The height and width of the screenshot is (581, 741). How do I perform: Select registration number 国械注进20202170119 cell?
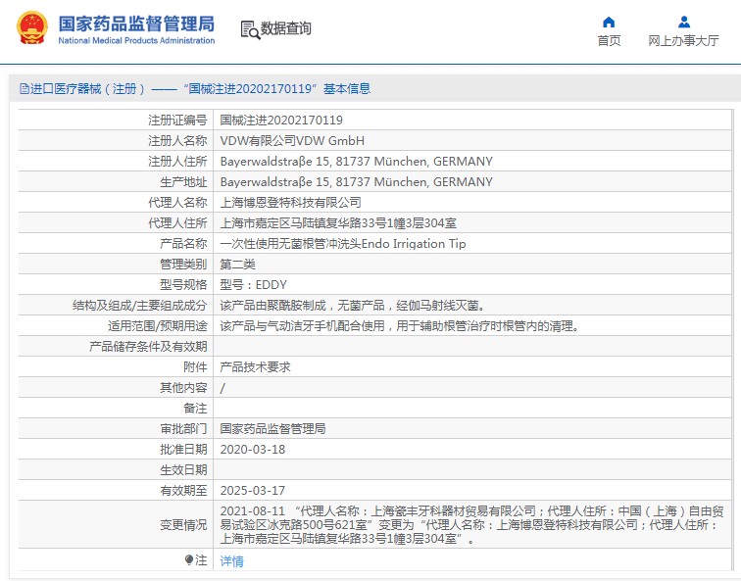281,120
